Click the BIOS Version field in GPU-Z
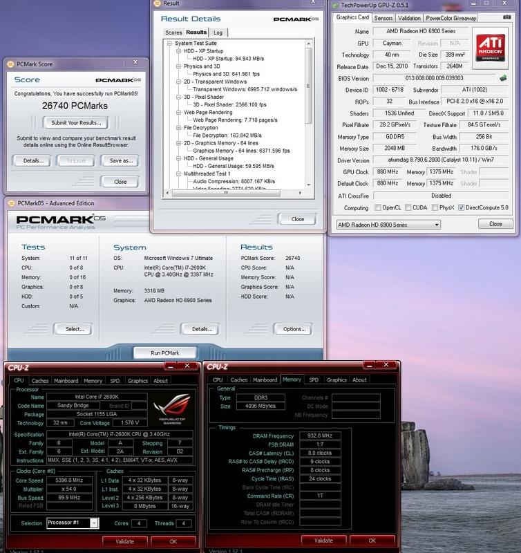 tap(434, 78)
